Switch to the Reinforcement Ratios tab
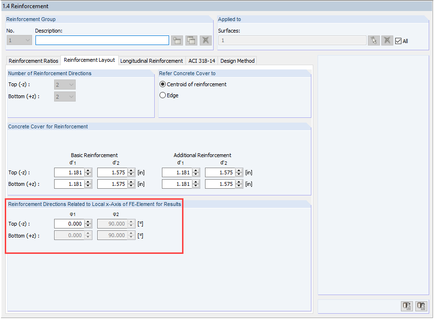Screen dimensions: 434x319 (33, 60)
